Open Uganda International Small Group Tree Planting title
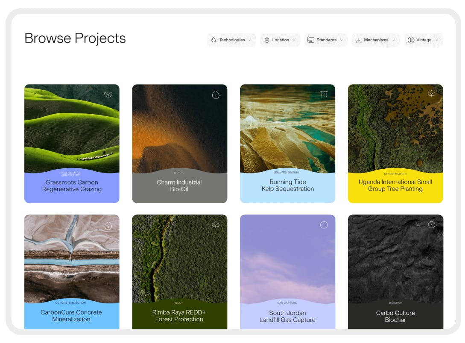465x343 pixels. click(395, 185)
